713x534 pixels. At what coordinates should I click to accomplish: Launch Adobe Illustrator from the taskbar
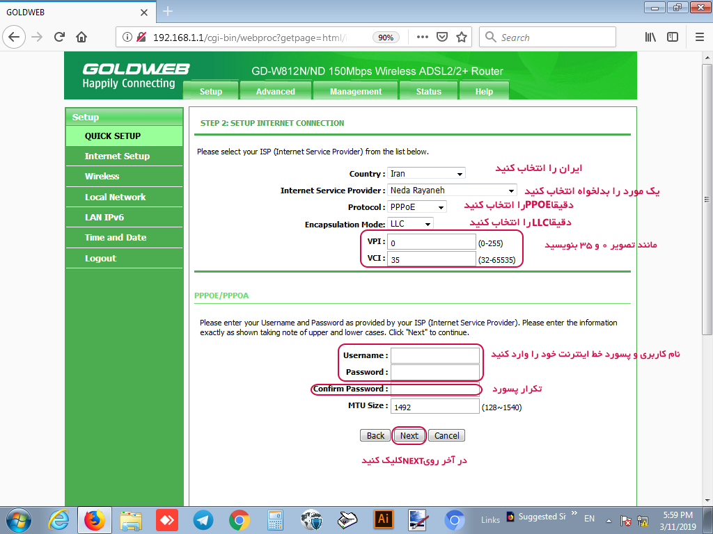tap(382, 519)
